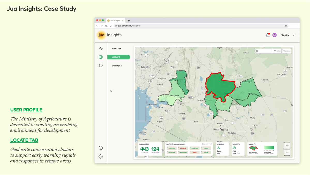The height and width of the screenshot is (175, 310).
Task: Open the Top count dropdown
Action: (x=171, y=144)
